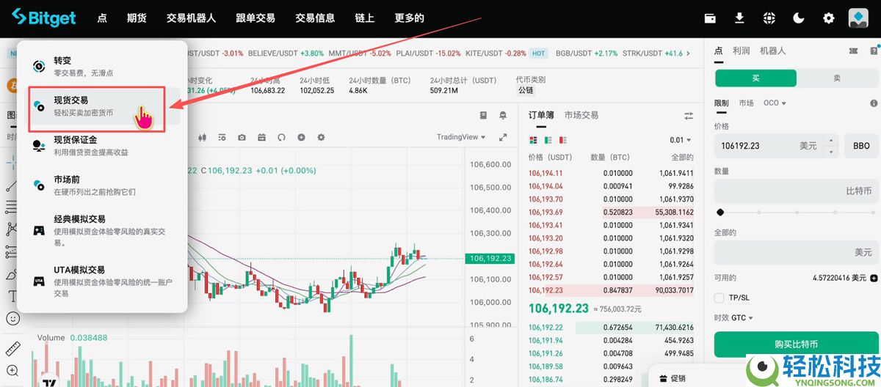This screenshot has height=387, width=881.
Task: Click the price alert bell icon
Action: click(x=503, y=115)
